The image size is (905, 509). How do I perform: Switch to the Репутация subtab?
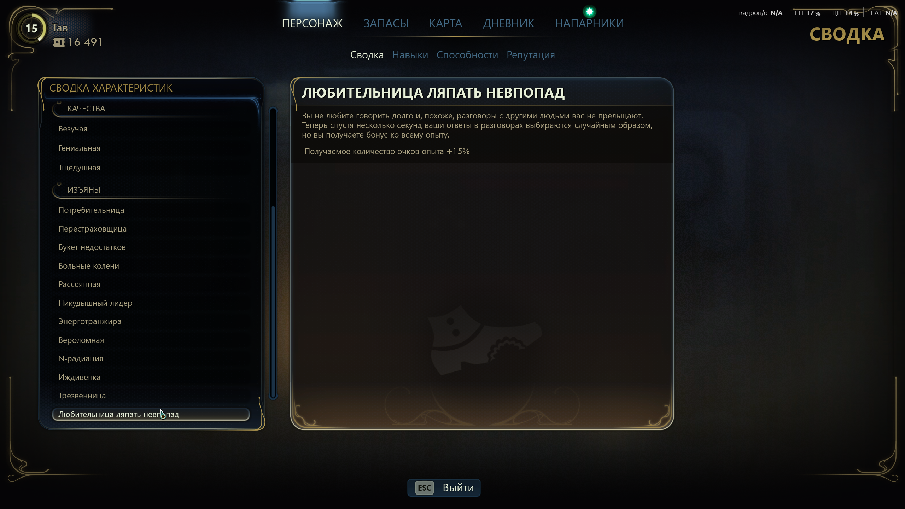(x=530, y=55)
